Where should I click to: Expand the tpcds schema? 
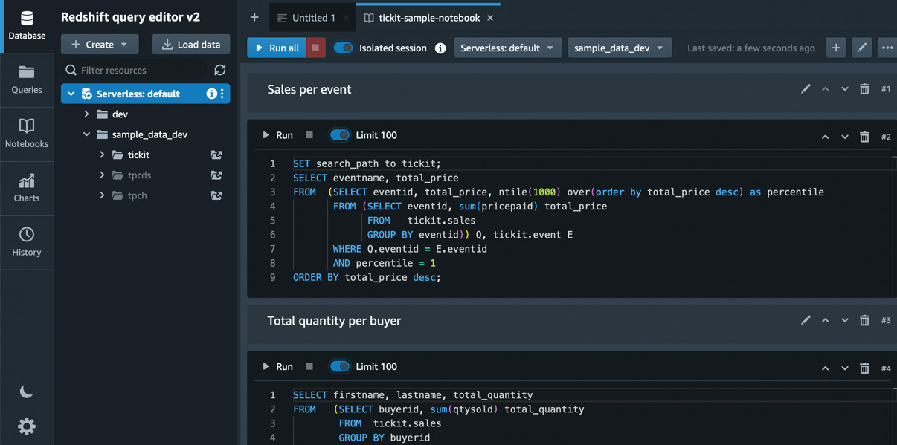click(x=102, y=175)
